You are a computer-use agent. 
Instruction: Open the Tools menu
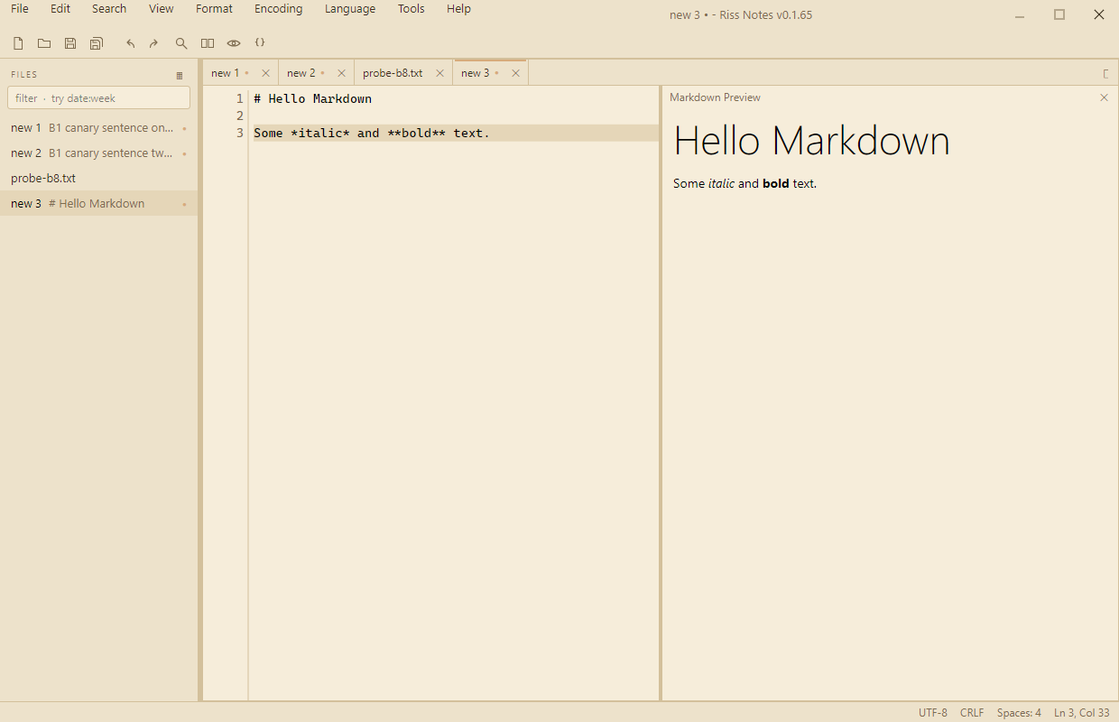point(412,9)
